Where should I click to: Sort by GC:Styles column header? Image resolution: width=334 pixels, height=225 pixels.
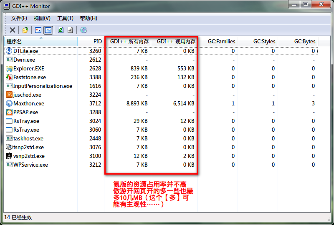pos(258,41)
